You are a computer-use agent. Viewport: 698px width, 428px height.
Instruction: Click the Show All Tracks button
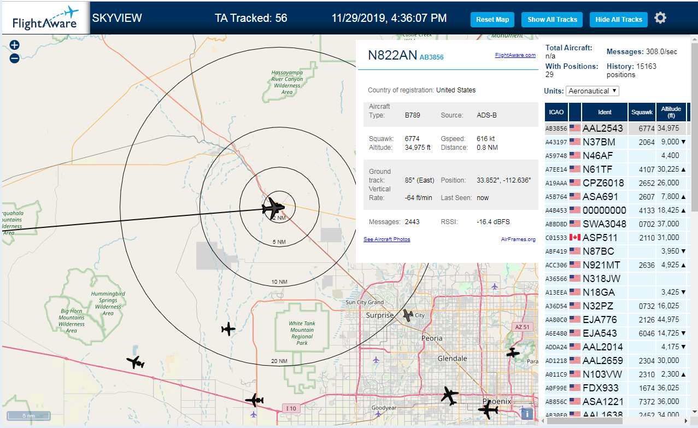click(x=552, y=19)
